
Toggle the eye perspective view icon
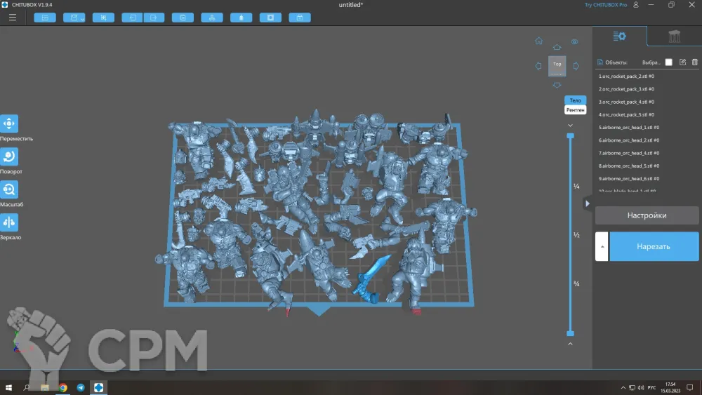point(574,42)
